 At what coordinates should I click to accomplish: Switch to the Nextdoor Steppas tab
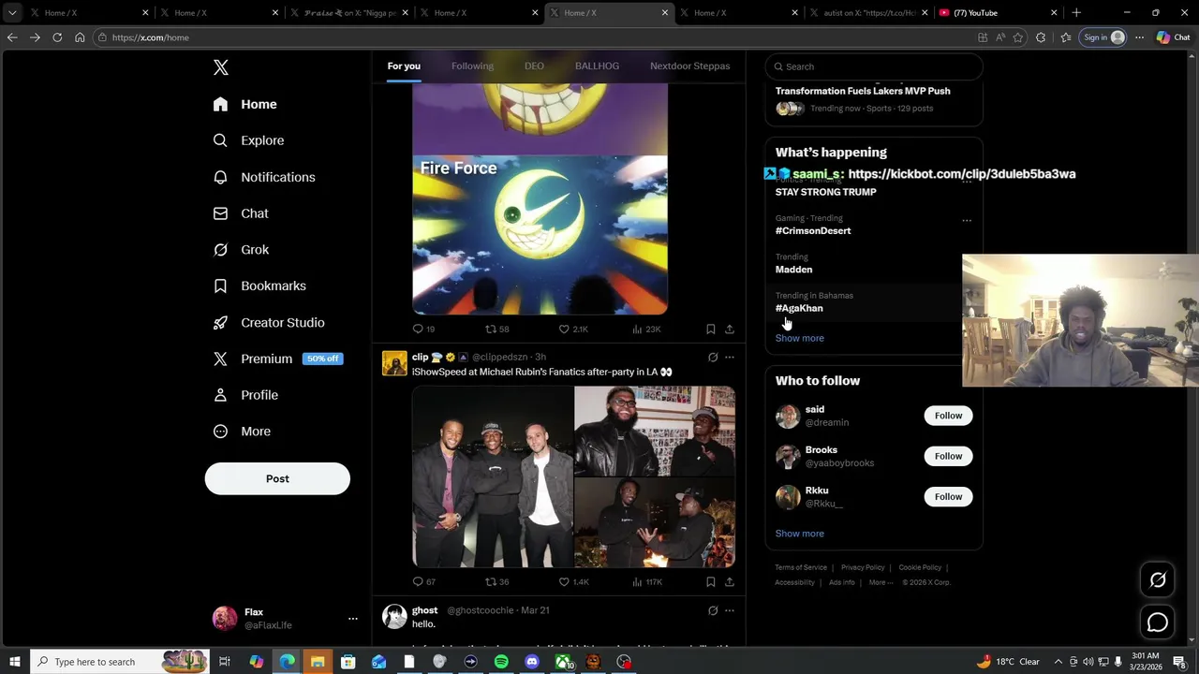click(689, 66)
